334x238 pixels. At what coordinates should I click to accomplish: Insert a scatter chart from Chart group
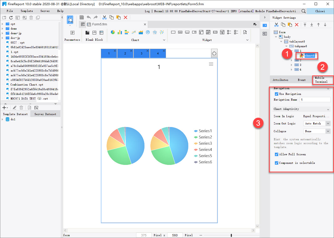coord(162,32)
